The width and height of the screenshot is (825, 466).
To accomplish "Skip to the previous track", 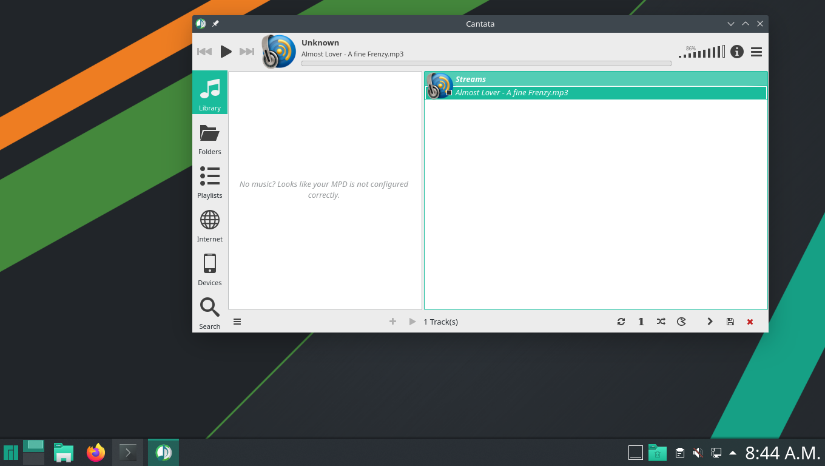I will 204,52.
